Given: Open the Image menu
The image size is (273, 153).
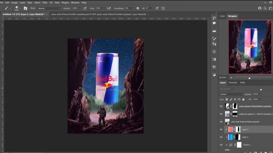Looking at the screenshot, I should click(14, 3).
